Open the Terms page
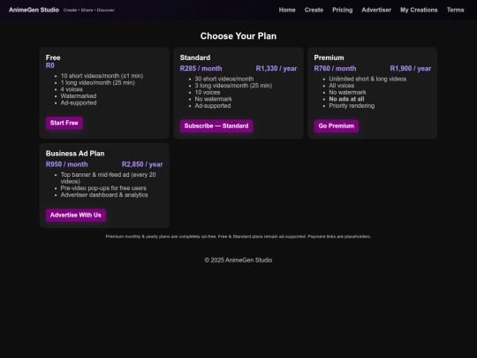This screenshot has height=358, width=477. (x=455, y=10)
